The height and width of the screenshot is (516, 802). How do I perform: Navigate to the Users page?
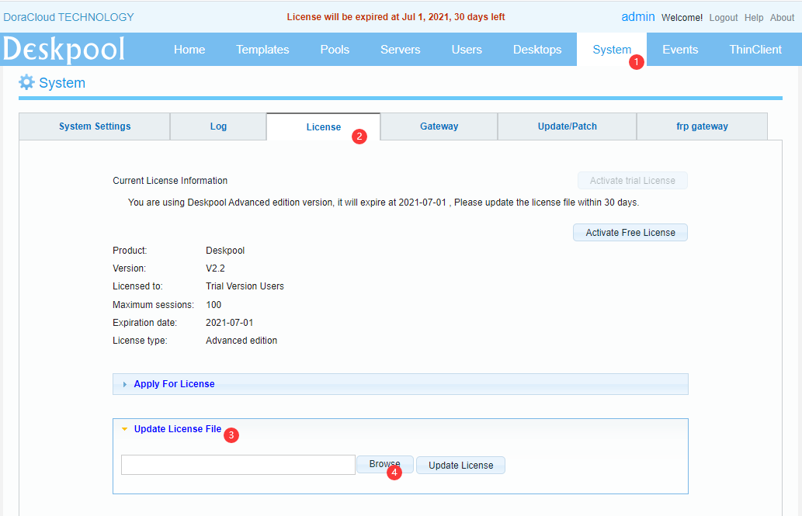(x=467, y=50)
